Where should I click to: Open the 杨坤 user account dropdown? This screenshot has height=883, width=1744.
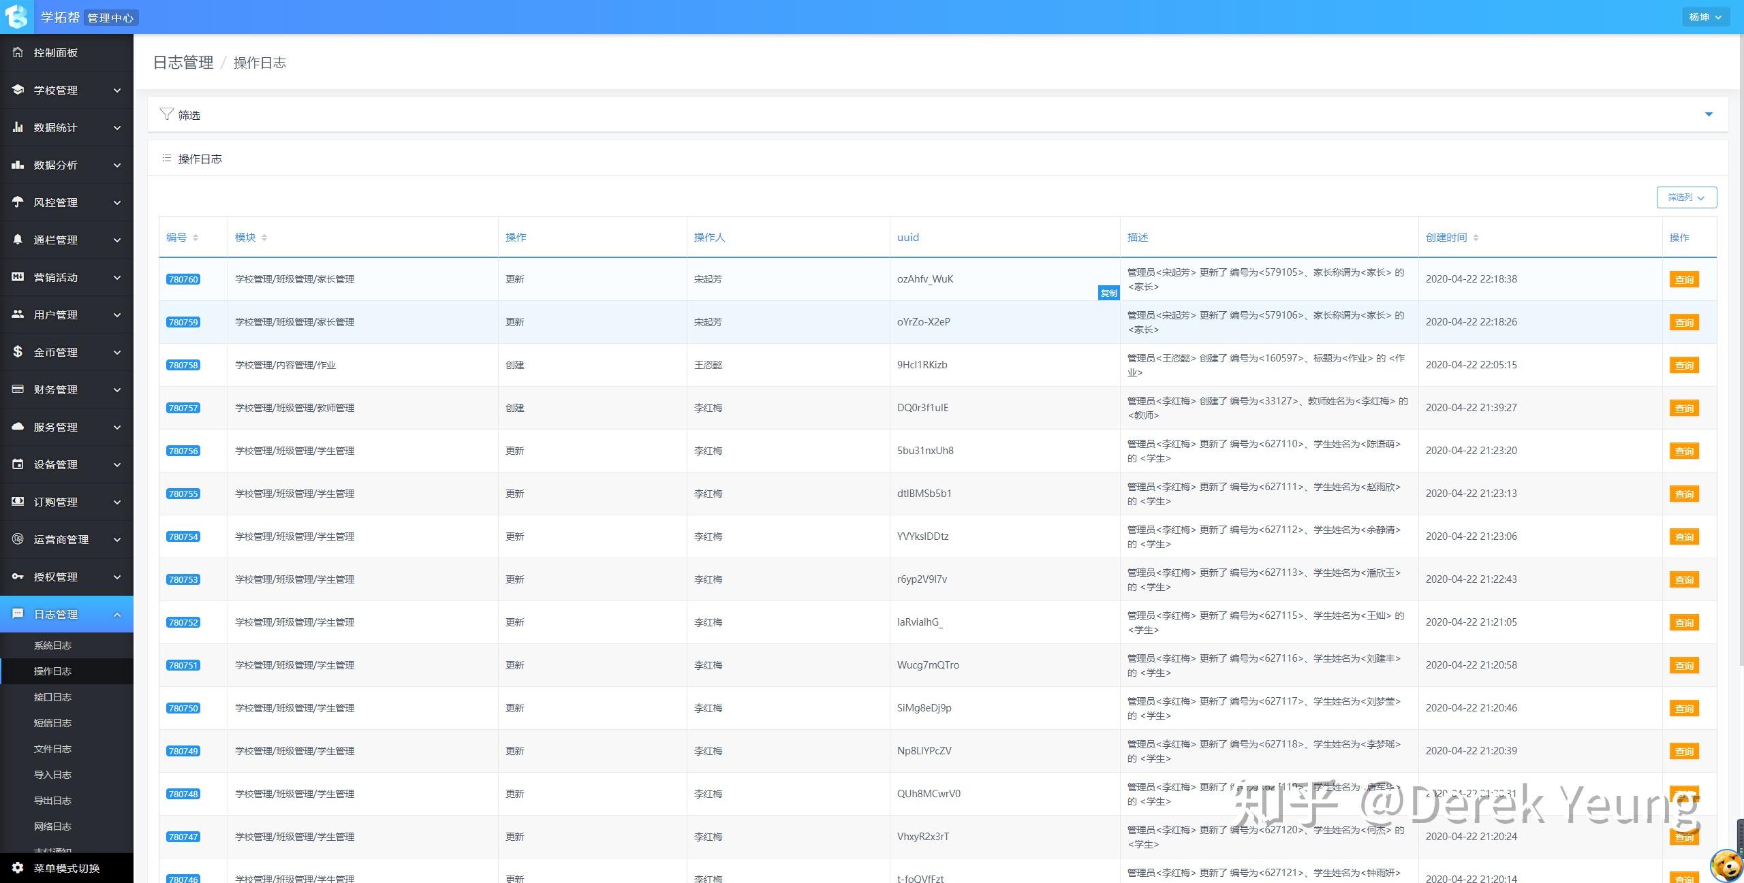click(x=1704, y=17)
